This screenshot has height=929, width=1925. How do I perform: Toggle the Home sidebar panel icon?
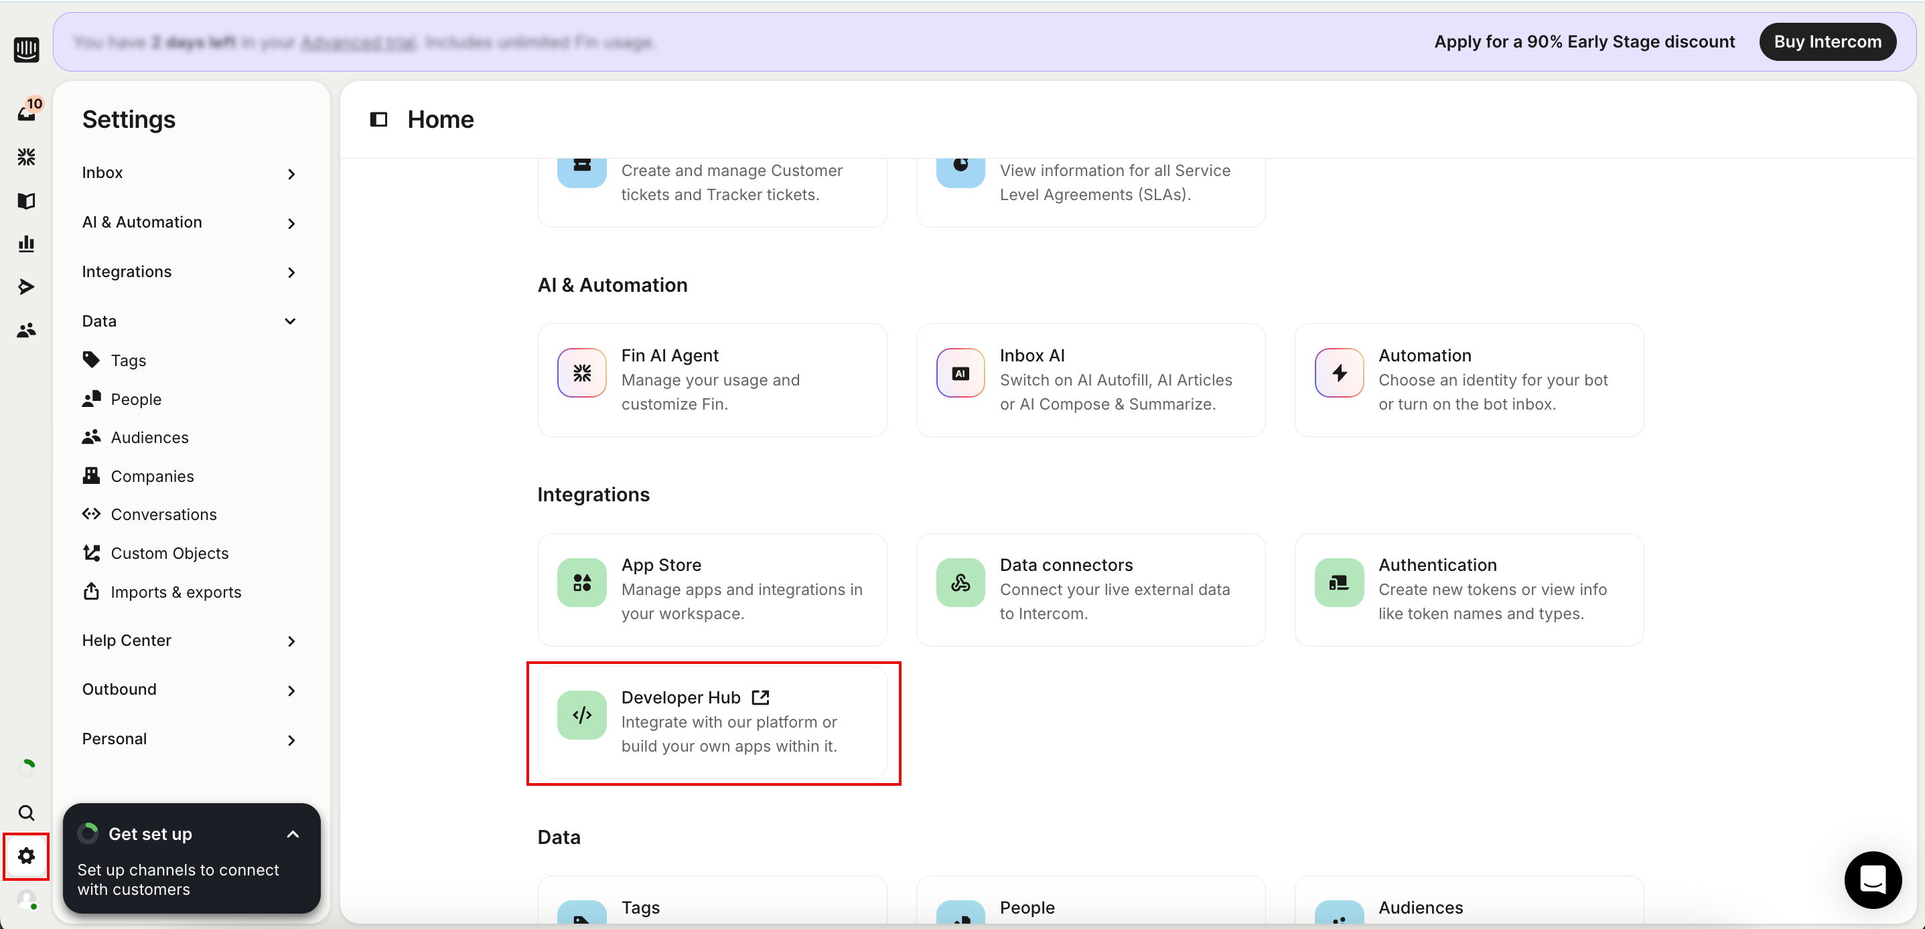pos(379,120)
